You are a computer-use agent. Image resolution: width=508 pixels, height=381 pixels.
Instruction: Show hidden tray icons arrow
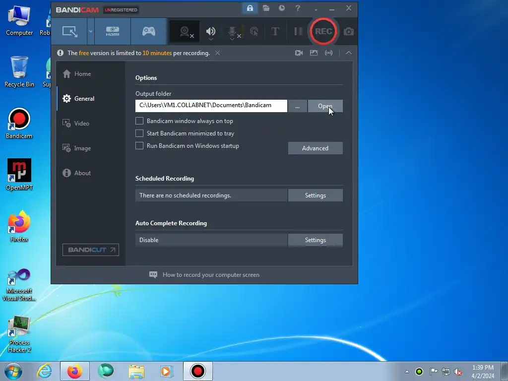(407, 372)
